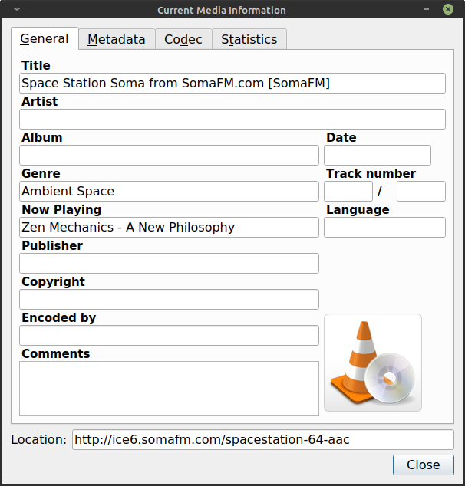Click the first Track number box

pos(348,192)
